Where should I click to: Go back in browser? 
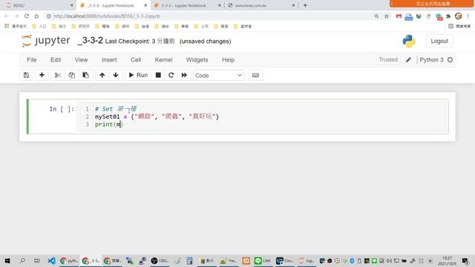7,16
